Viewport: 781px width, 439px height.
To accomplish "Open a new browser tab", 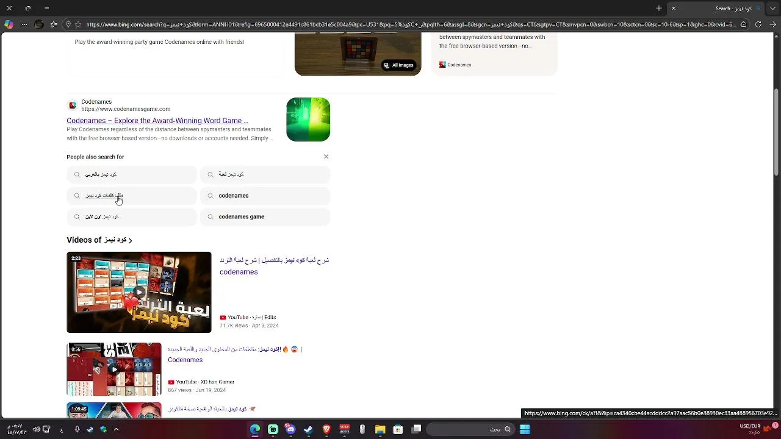I will pos(659,8).
